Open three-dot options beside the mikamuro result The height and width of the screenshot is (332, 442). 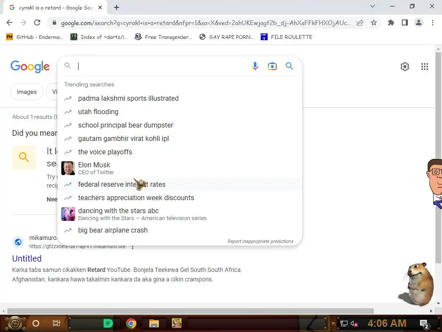pos(133,247)
